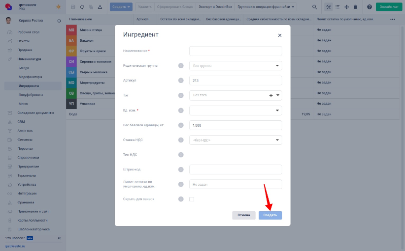Click the help question mark icon
This screenshot has width=405, height=251.
click(370, 7)
